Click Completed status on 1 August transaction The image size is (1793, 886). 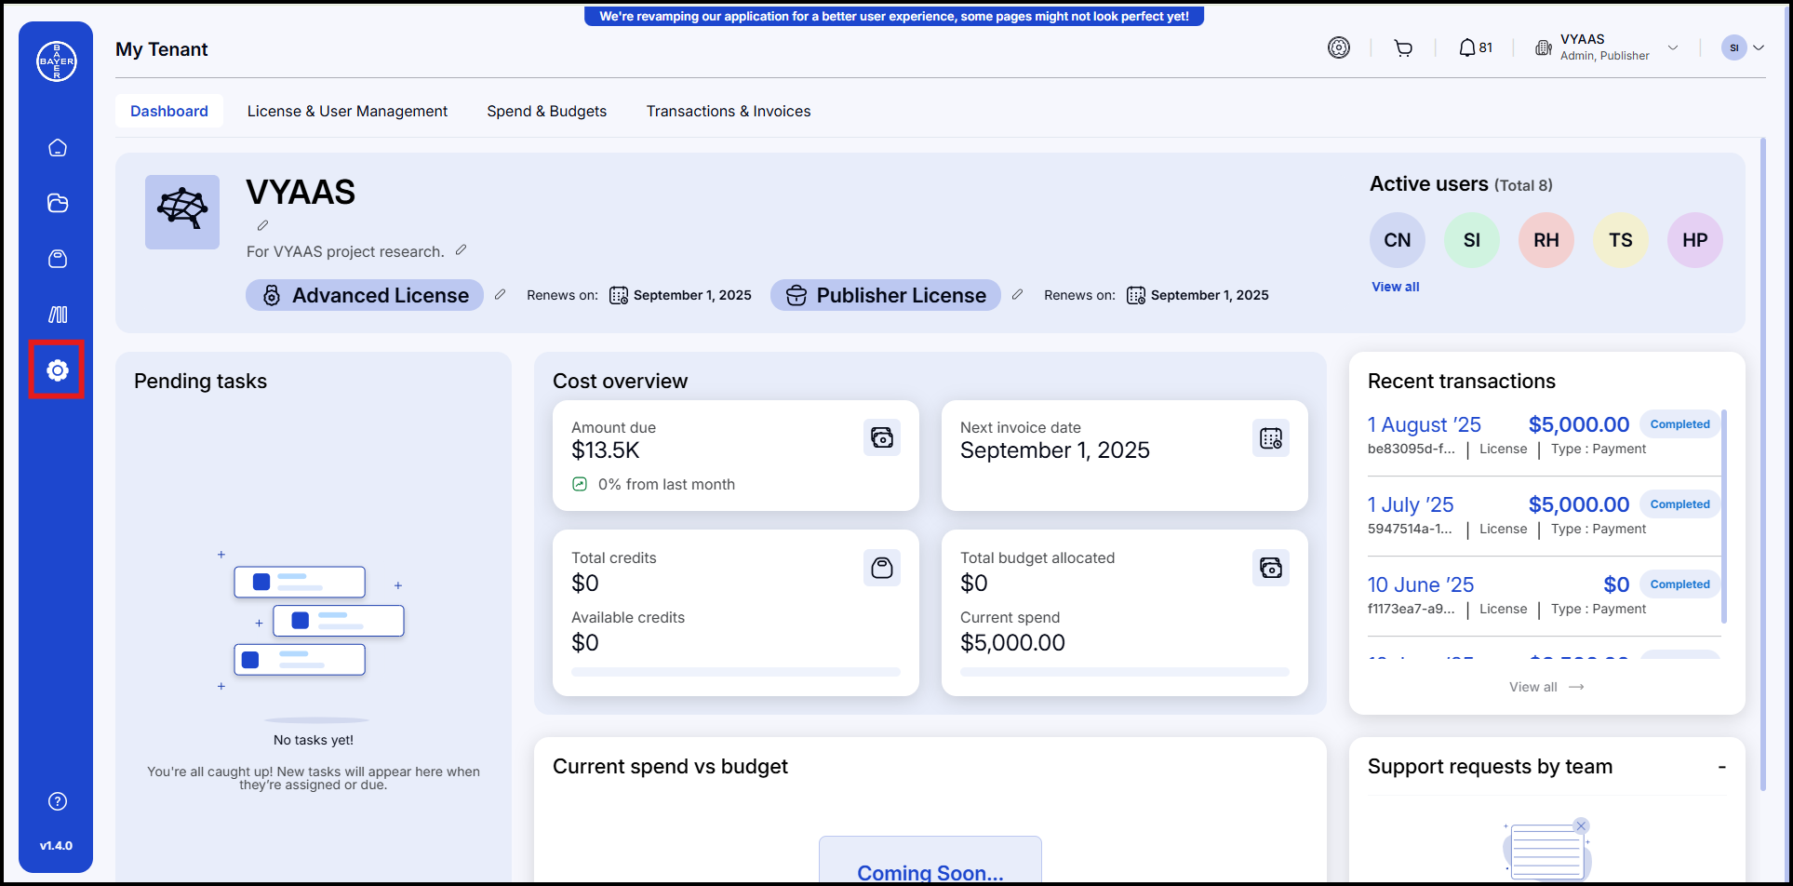coord(1679,424)
